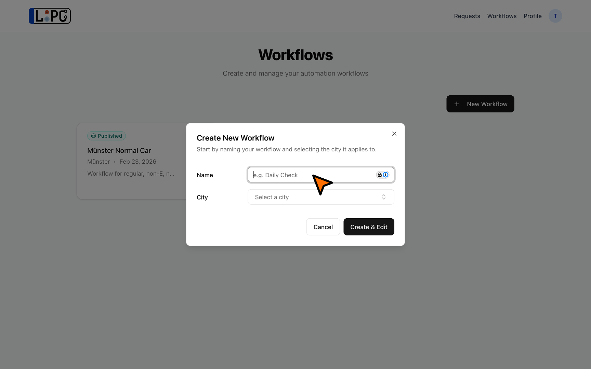Click the 1Password icon in Name field
This screenshot has width=591, height=369.
386,175
